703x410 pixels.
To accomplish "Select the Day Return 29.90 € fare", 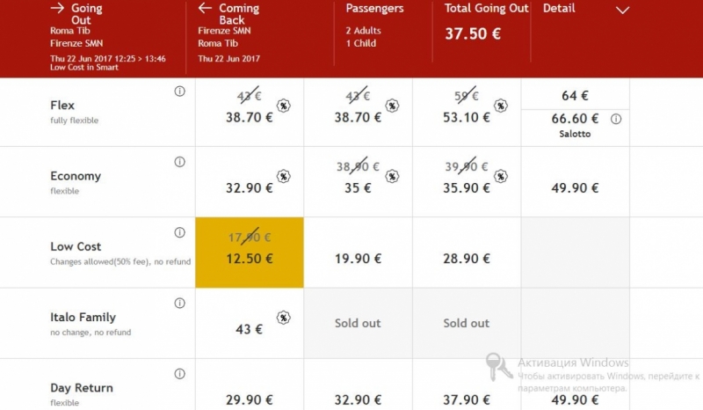I will [x=250, y=384].
